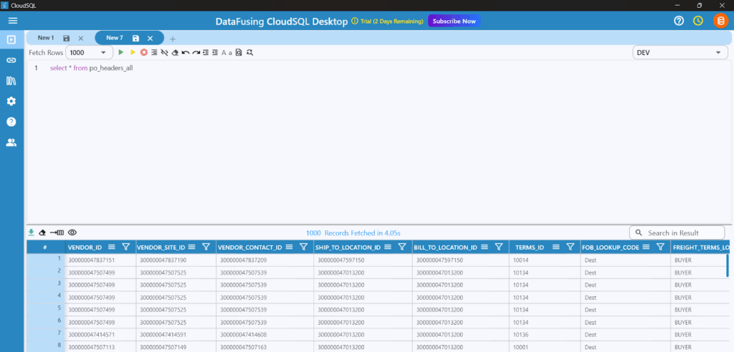Filter the VENDOR_SITE_ID column
The height and width of the screenshot is (352, 734).
(x=206, y=247)
